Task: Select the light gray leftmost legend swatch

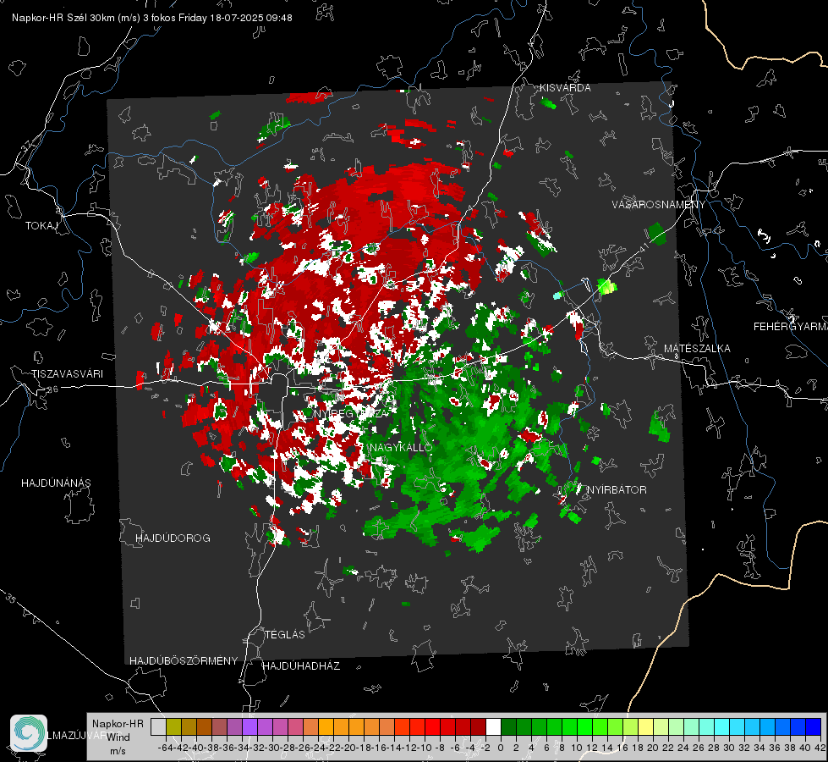Action: pyautogui.click(x=158, y=727)
